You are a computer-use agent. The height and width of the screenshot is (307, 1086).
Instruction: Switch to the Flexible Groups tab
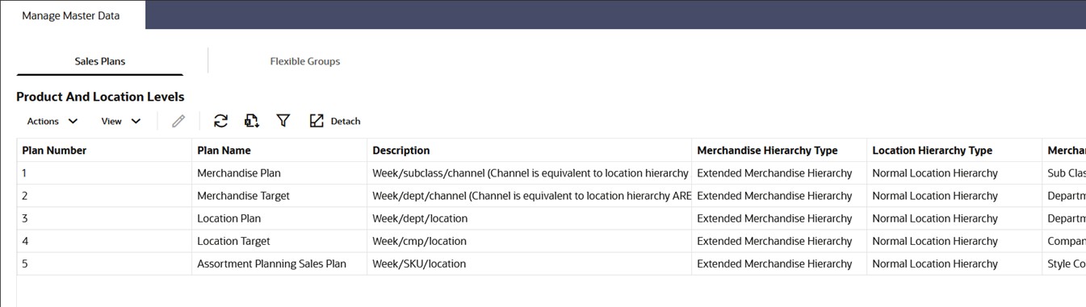(x=305, y=61)
